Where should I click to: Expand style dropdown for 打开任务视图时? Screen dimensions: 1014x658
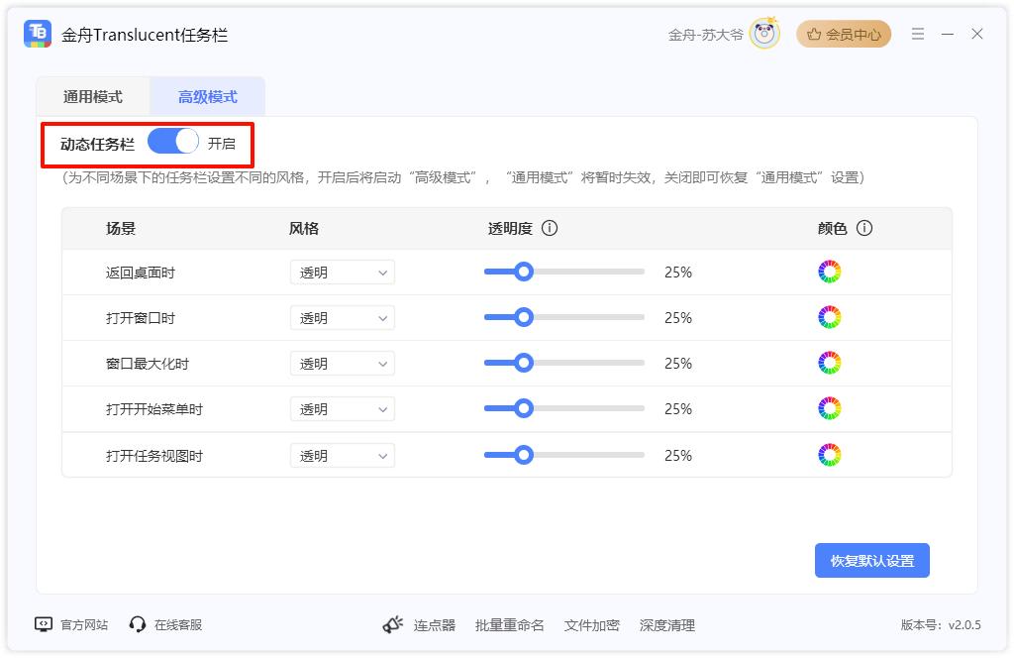tap(343, 456)
